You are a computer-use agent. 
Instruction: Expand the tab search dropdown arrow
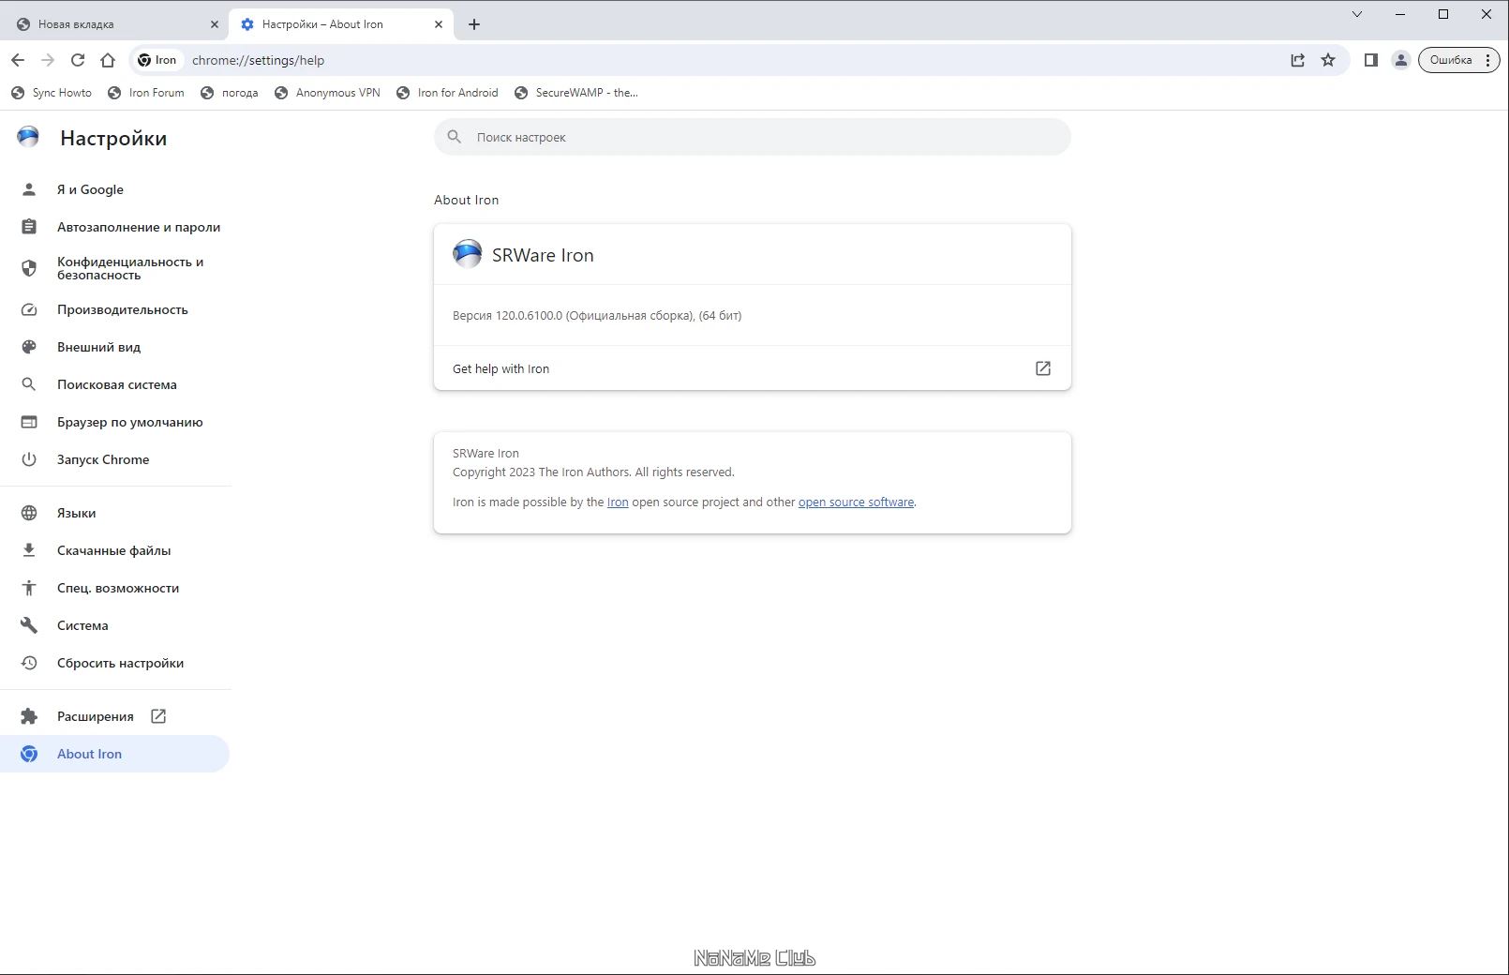point(1356,14)
